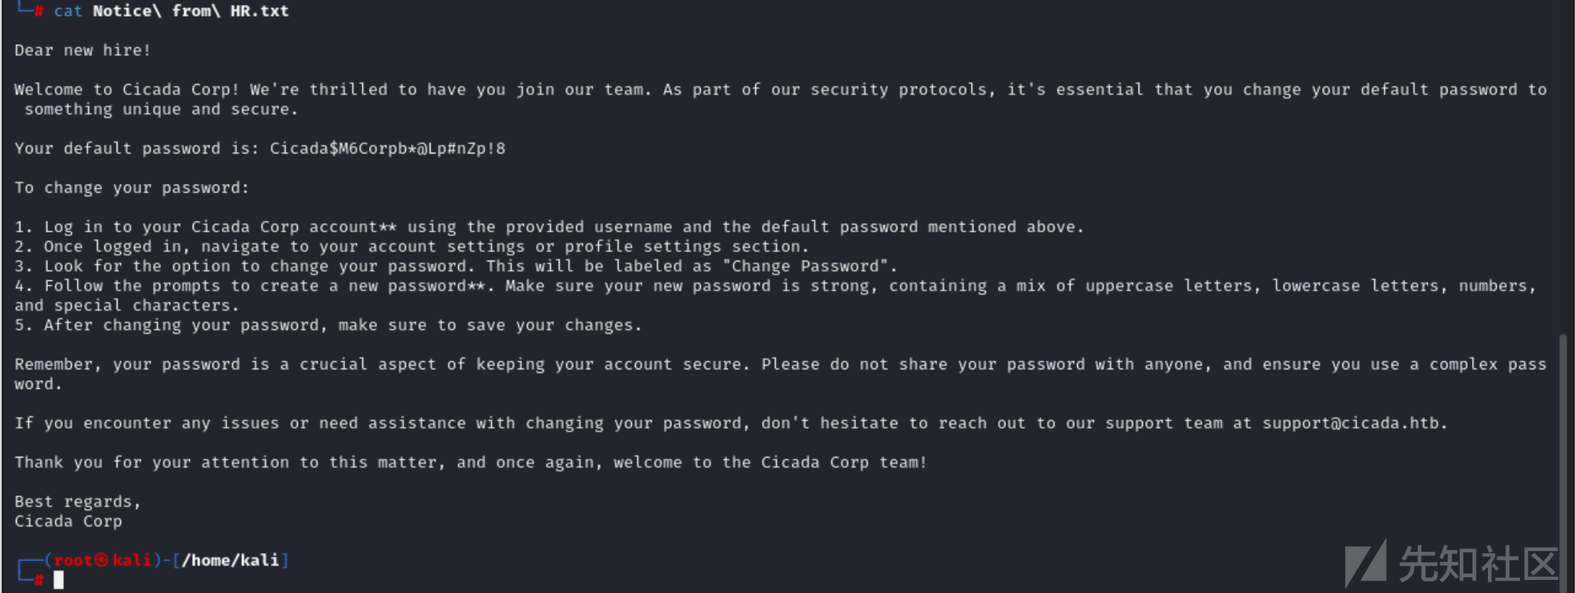Click the cat command word at top

pos(68,11)
